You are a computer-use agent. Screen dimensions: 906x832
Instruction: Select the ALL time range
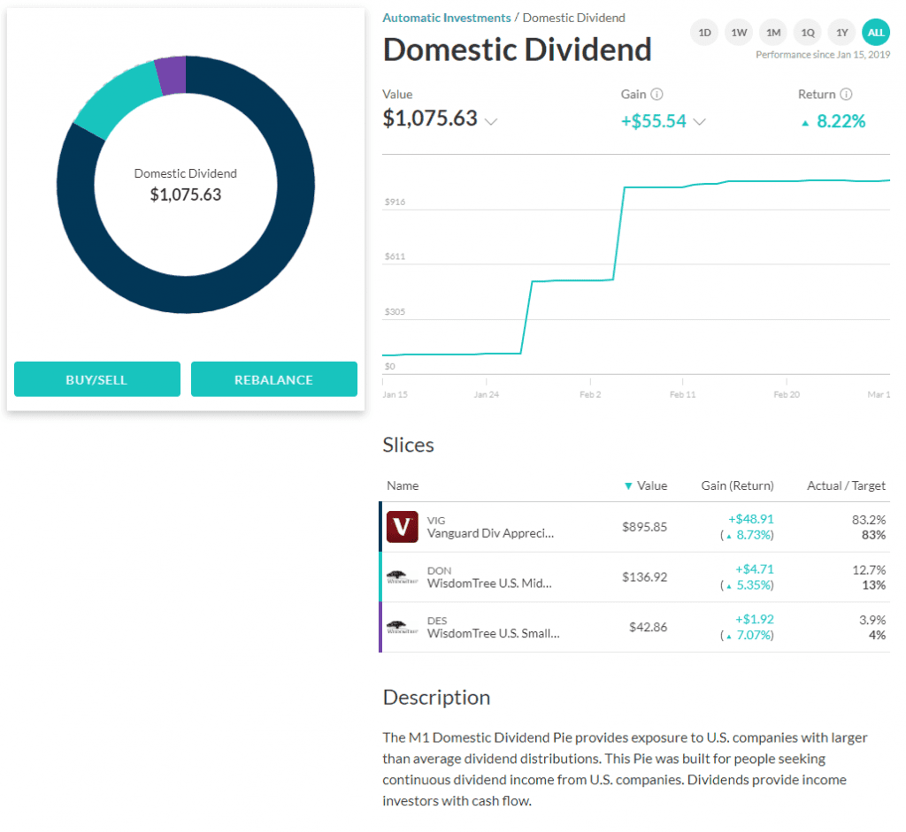pos(876,33)
